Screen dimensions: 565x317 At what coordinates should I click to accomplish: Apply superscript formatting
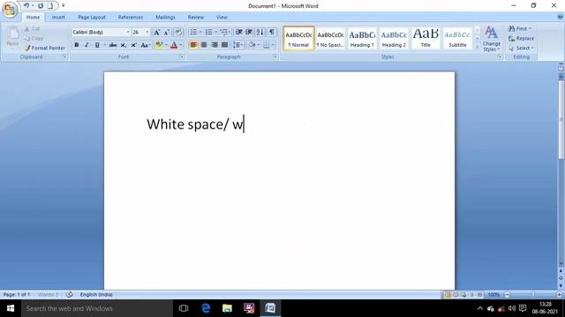133,45
